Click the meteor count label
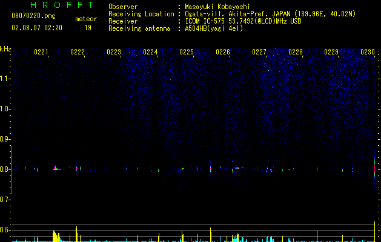Viewport: 381px width, 242px height. (x=86, y=19)
